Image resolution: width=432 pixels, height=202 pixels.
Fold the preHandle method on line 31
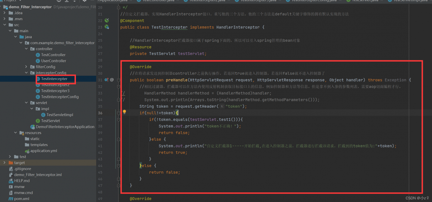click(x=118, y=80)
